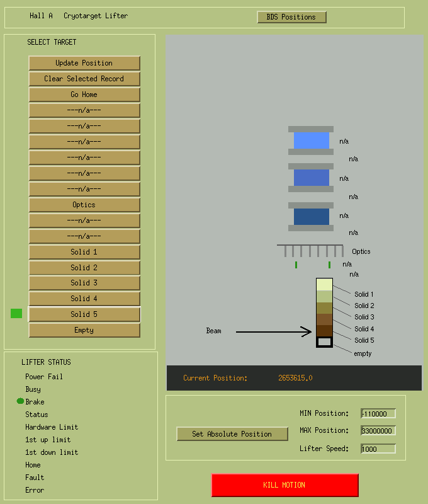Image resolution: width=428 pixels, height=504 pixels.
Task: Click the middle blue cryotarget cell
Action: point(311,178)
